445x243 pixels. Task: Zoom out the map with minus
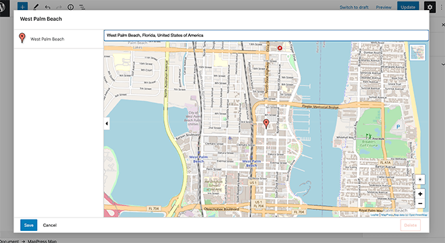(x=420, y=203)
